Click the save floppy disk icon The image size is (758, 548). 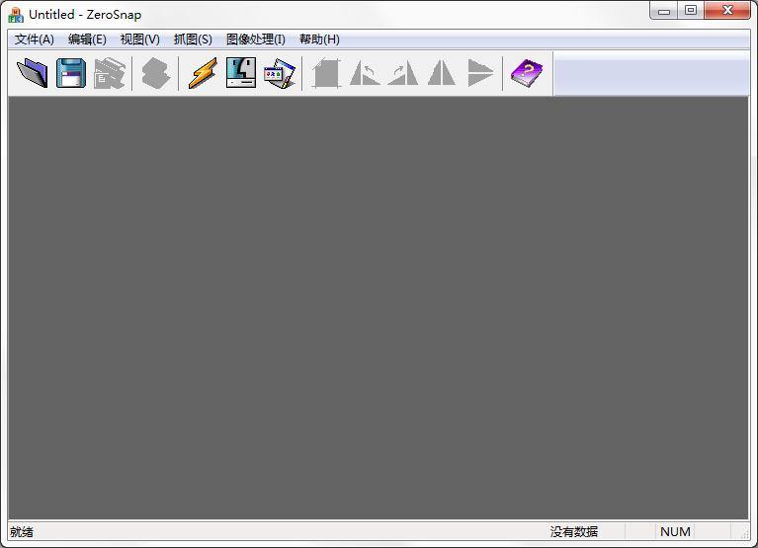coord(70,73)
